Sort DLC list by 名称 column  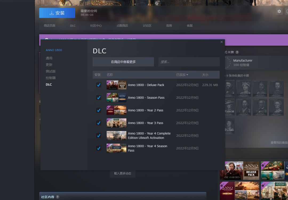(110, 75)
